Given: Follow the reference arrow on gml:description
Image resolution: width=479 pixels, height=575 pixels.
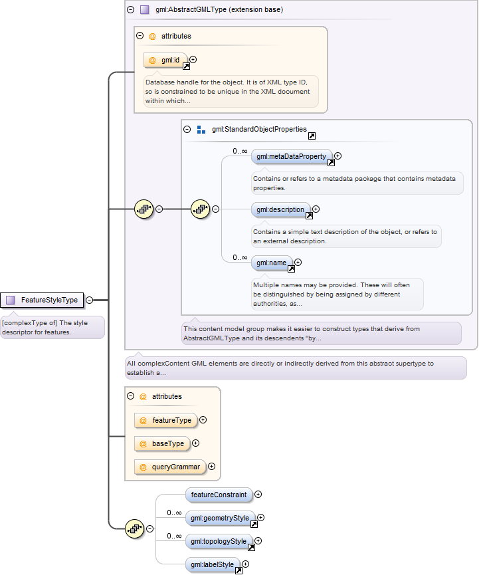Looking at the screenshot, I should pyautogui.click(x=309, y=215).
